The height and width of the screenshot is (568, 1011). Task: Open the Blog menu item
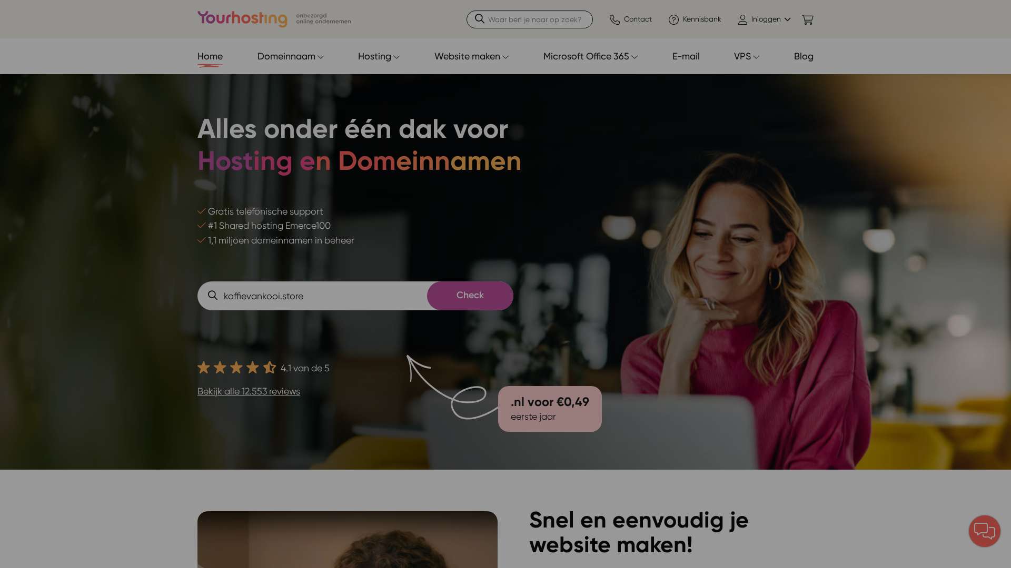pyautogui.click(x=804, y=56)
